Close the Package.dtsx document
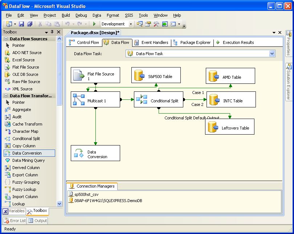 point(280,33)
